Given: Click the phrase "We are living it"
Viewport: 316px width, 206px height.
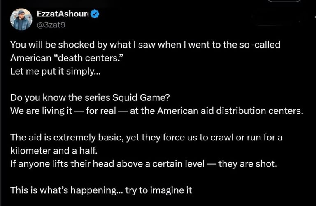Looking at the screenshot, I should [41, 111].
